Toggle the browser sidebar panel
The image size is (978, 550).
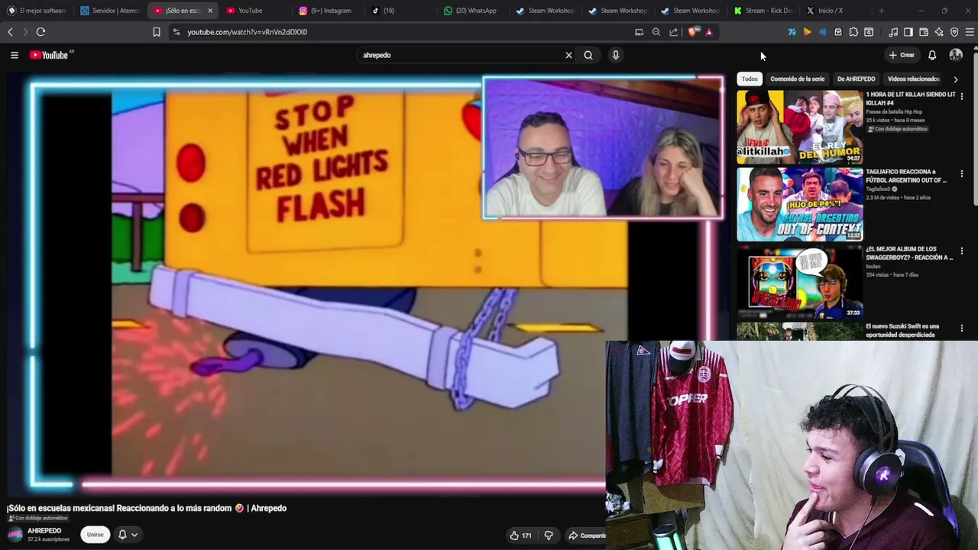click(x=908, y=32)
